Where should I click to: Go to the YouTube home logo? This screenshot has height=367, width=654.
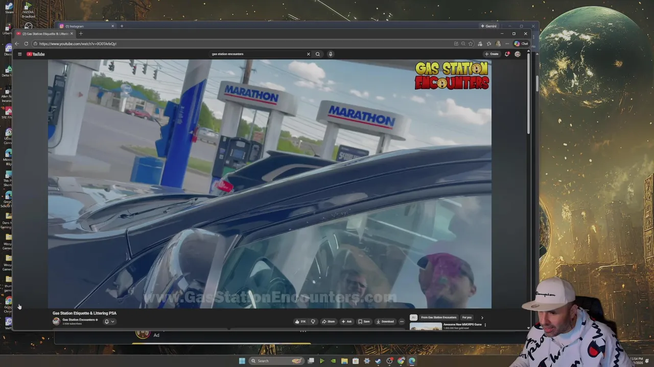[x=36, y=54]
